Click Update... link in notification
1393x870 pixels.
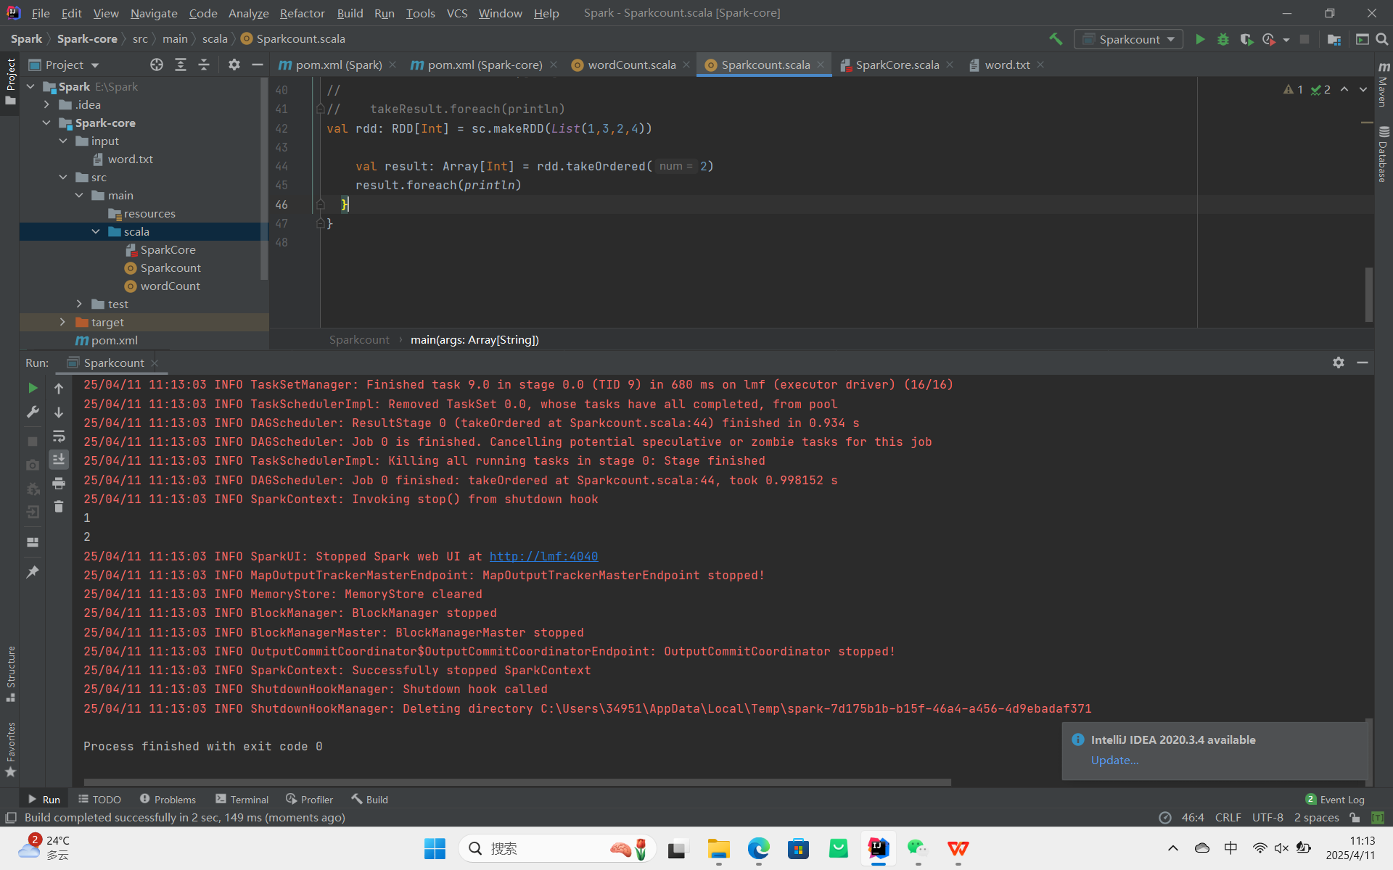coord(1114,760)
